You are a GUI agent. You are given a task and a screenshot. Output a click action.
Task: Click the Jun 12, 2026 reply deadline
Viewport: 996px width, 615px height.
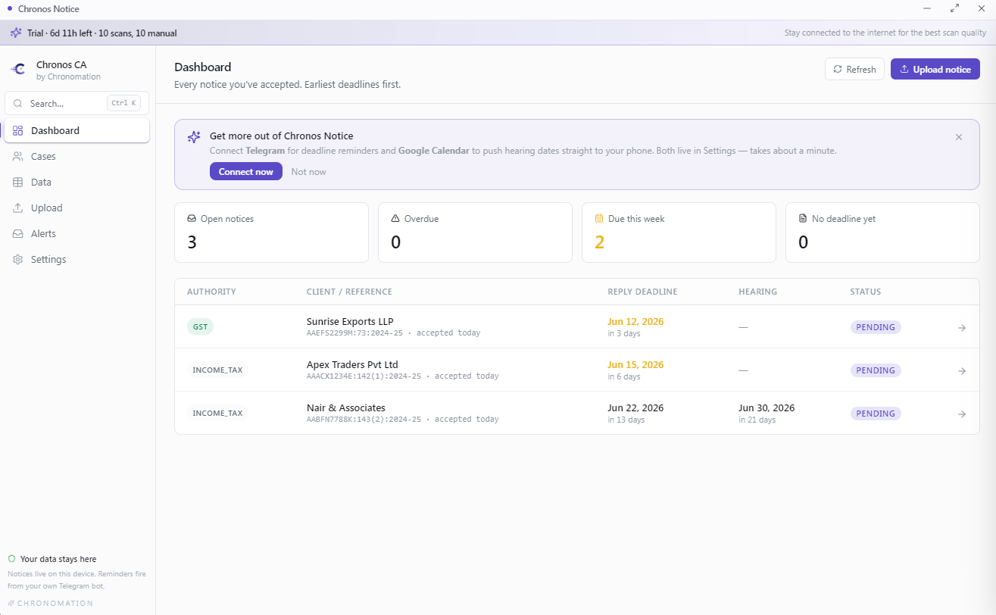[x=635, y=321]
